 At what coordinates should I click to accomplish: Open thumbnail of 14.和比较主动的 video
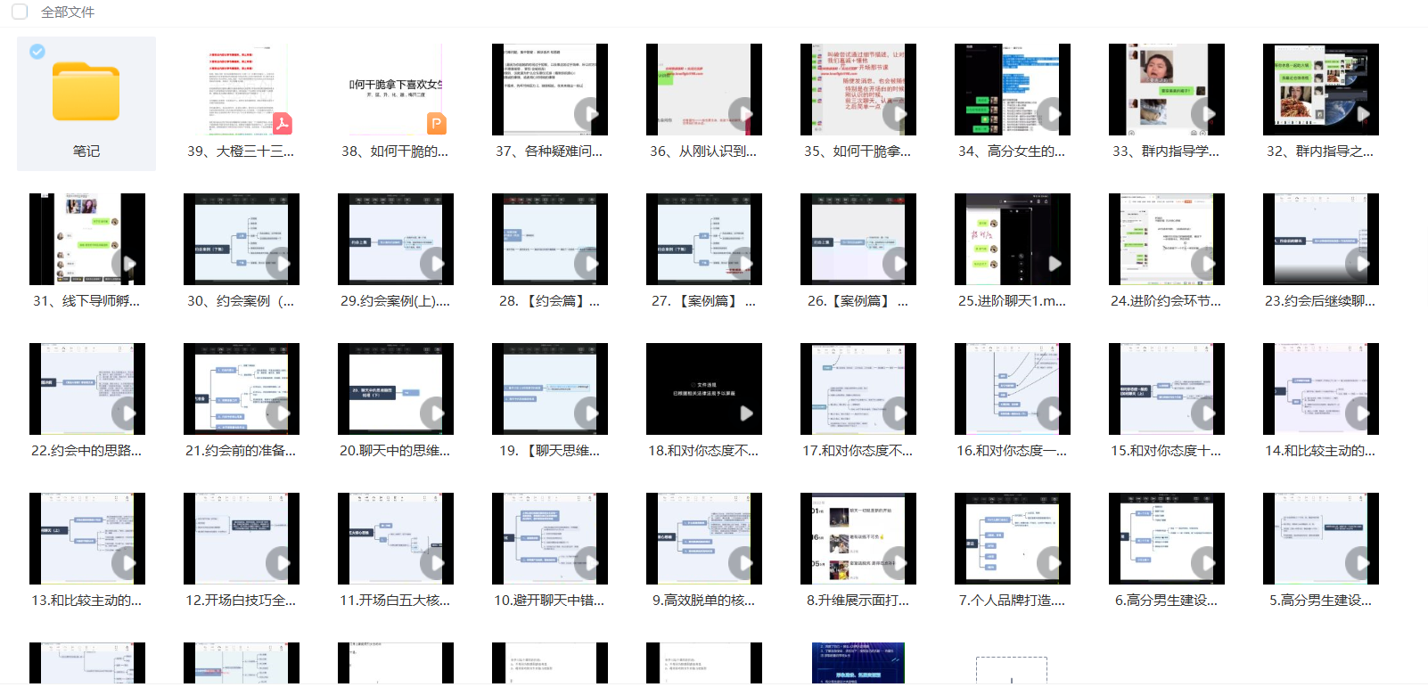1321,388
